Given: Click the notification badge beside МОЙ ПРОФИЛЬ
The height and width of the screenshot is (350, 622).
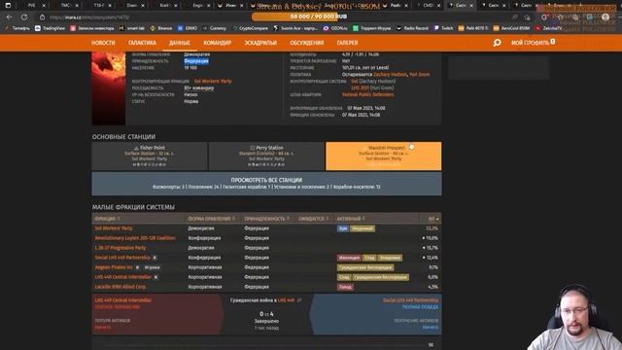Looking at the screenshot, I should pos(553,41).
